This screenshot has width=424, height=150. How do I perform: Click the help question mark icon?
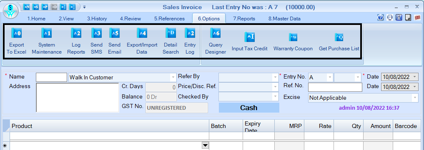pos(381,17)
